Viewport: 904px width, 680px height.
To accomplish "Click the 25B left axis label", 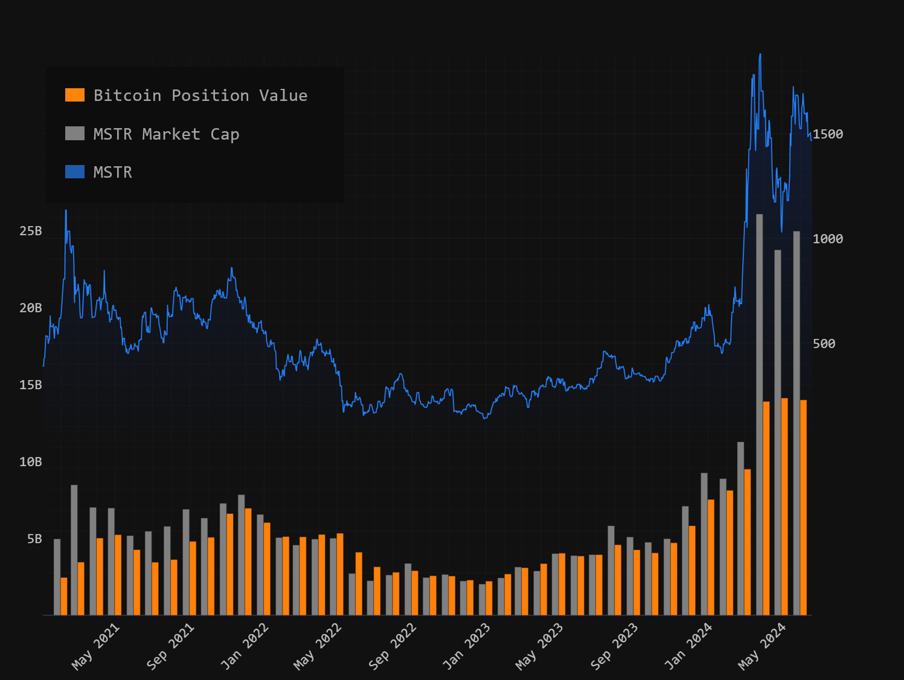I will [x=31, y=231].
